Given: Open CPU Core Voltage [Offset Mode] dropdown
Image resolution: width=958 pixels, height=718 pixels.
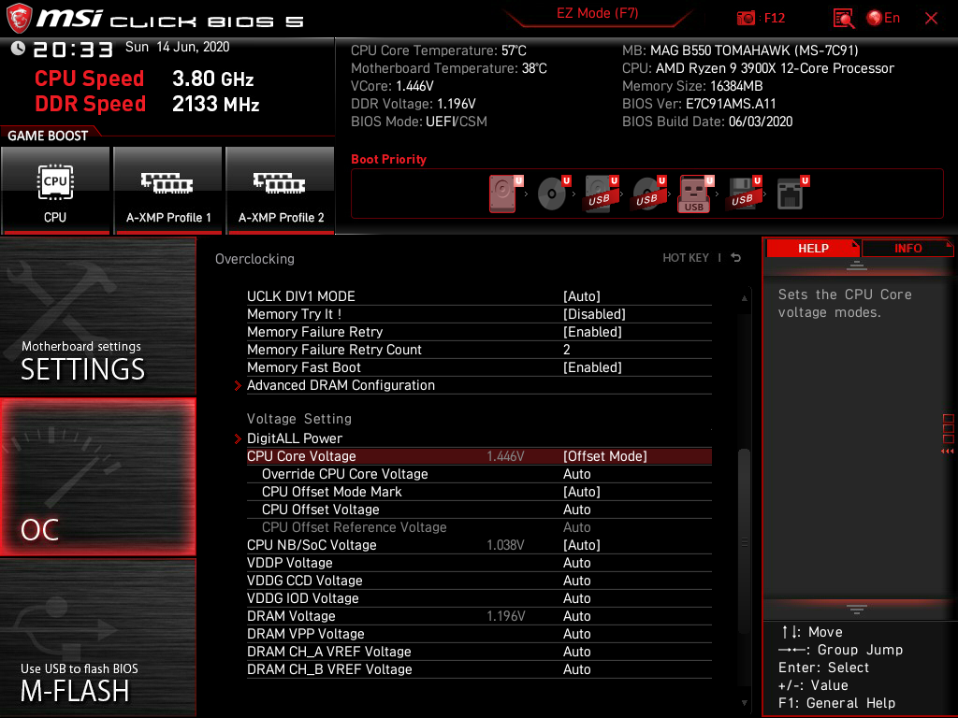Looking at the screenshot, I should tap(605, 456).
